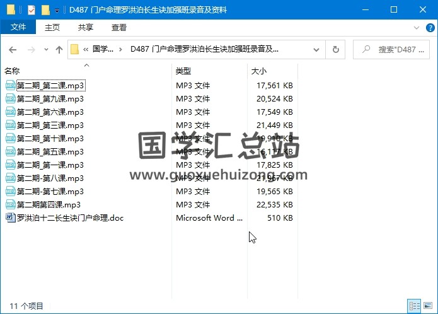
Task: Select the 第二期_第二课.mp3 file icon
Action: click(x=10, y=85)
